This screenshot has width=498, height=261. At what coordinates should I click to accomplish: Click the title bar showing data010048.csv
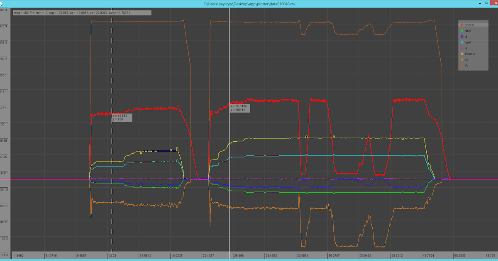click(x=249, y=3)
